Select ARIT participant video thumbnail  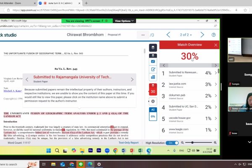click(240, 50)
